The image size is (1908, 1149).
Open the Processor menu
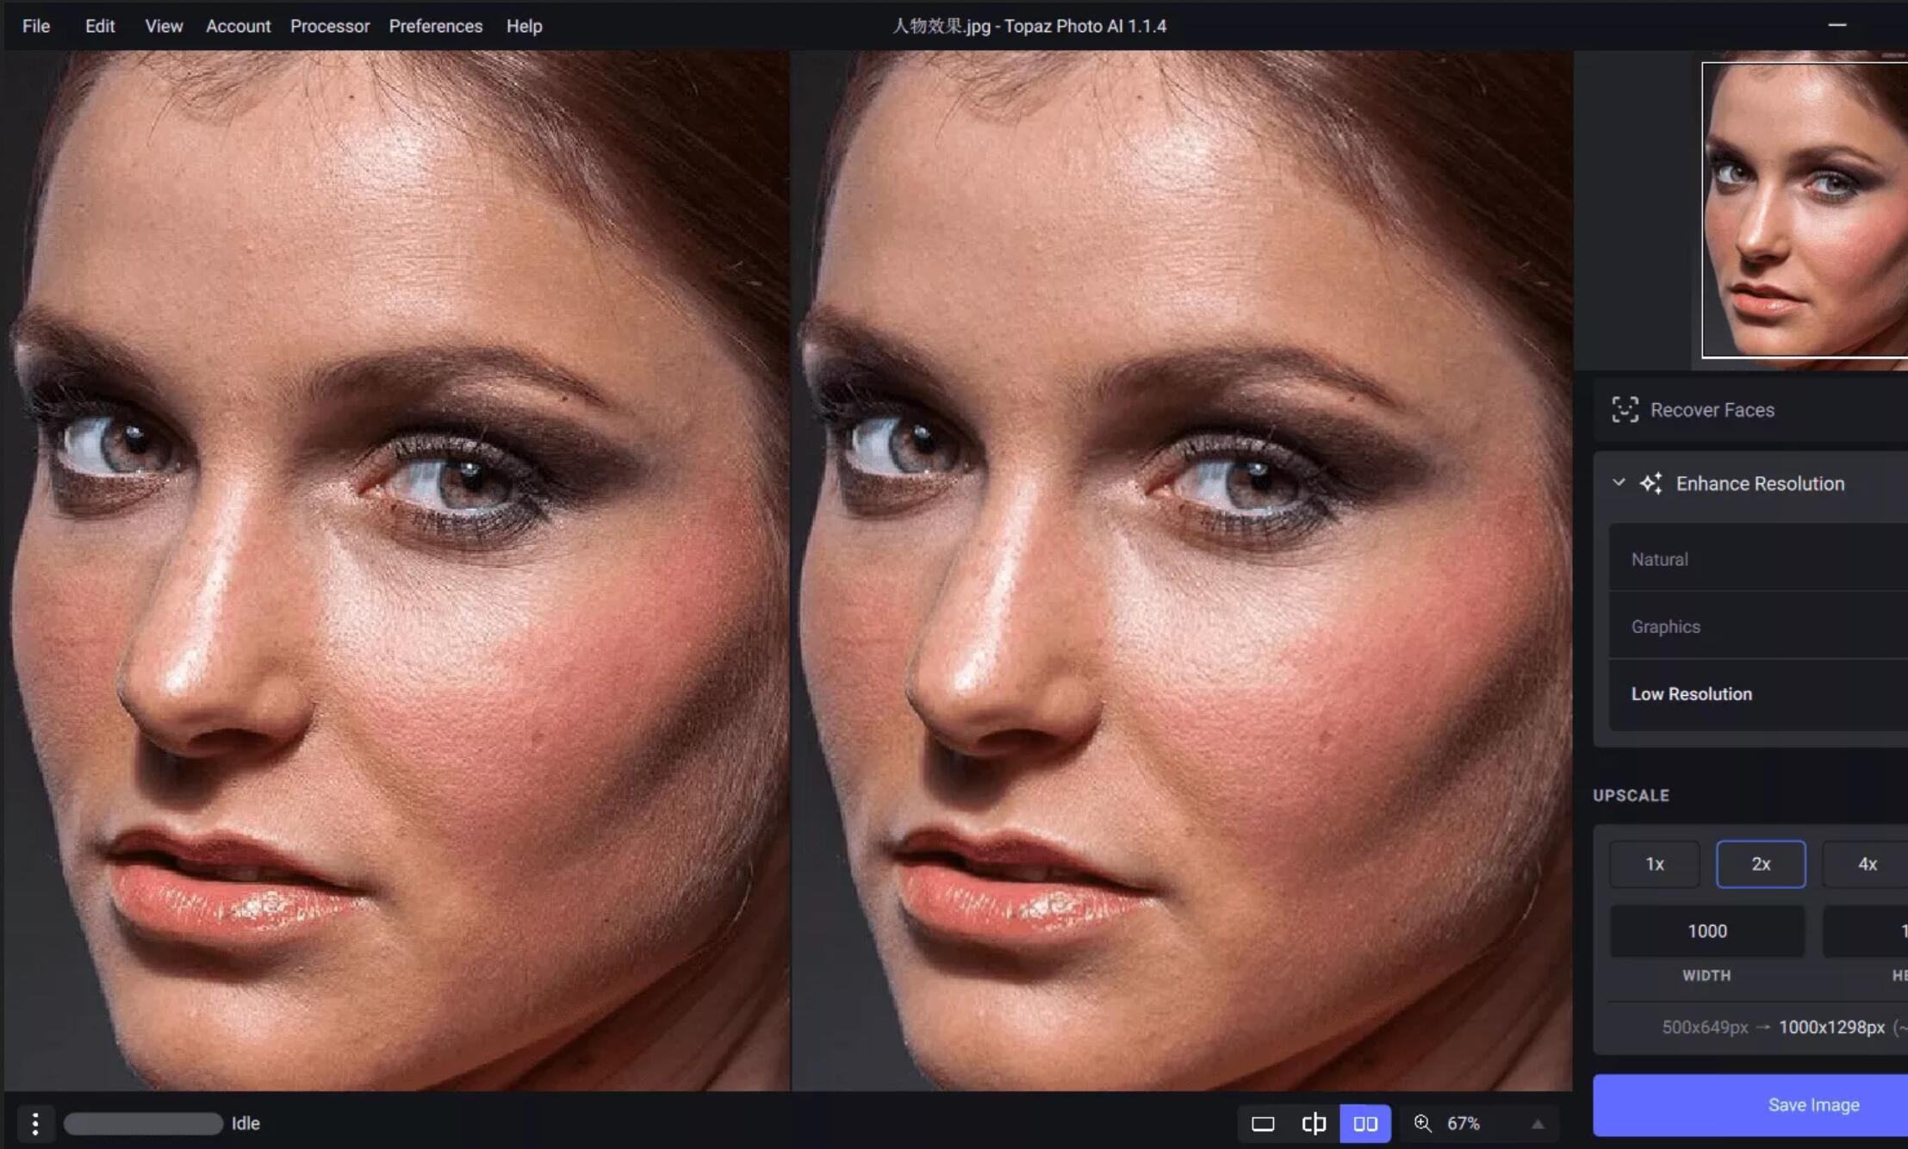click(x=328, y=24)
